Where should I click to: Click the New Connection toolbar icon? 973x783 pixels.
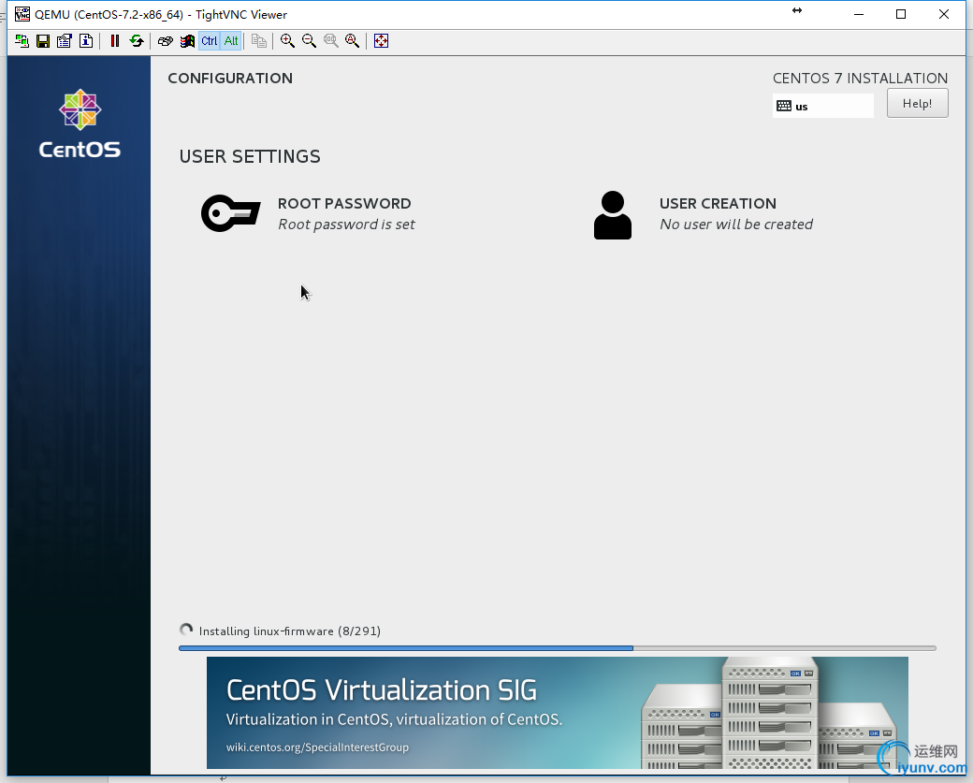pyautogui.click(x=22, y=41)
